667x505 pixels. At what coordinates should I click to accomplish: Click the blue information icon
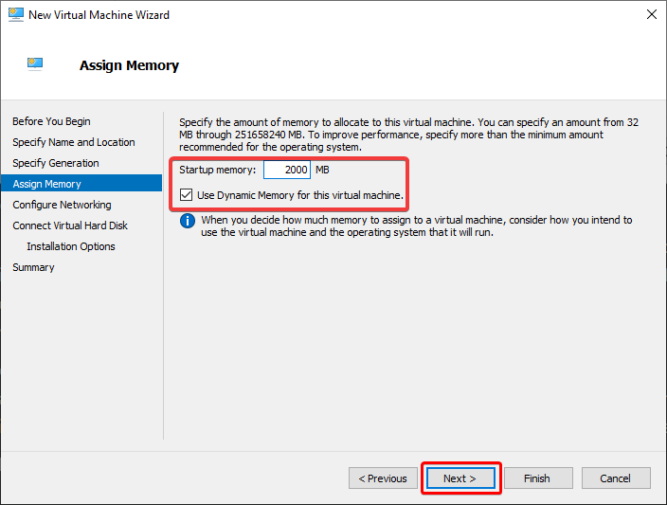pos(188,221)
